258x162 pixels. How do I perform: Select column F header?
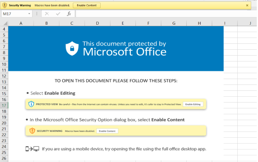148,23
